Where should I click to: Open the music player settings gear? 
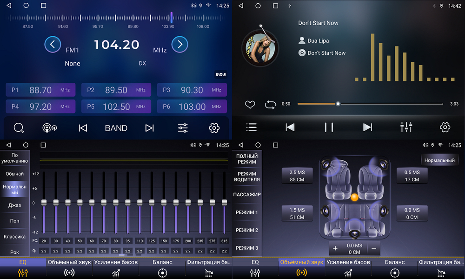pos(445,126)
